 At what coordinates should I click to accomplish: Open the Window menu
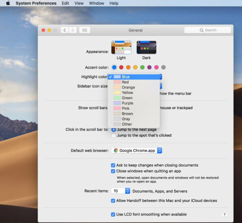click(96, 3)
